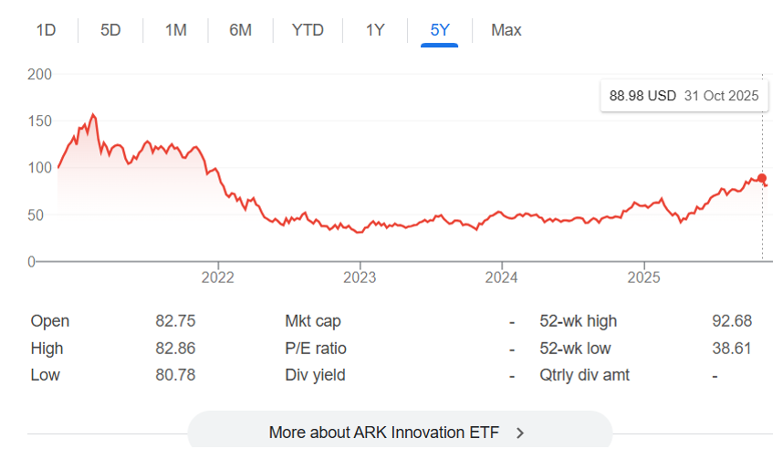Viewport: 783px width, 449px height.
Task: Click the 2024 label on the time axis
Action: click(502, 277)
